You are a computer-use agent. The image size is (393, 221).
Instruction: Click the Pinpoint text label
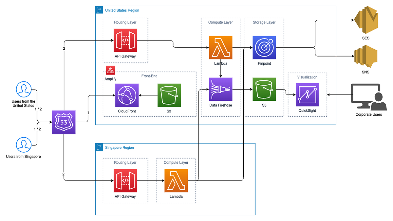coord(264,64)
